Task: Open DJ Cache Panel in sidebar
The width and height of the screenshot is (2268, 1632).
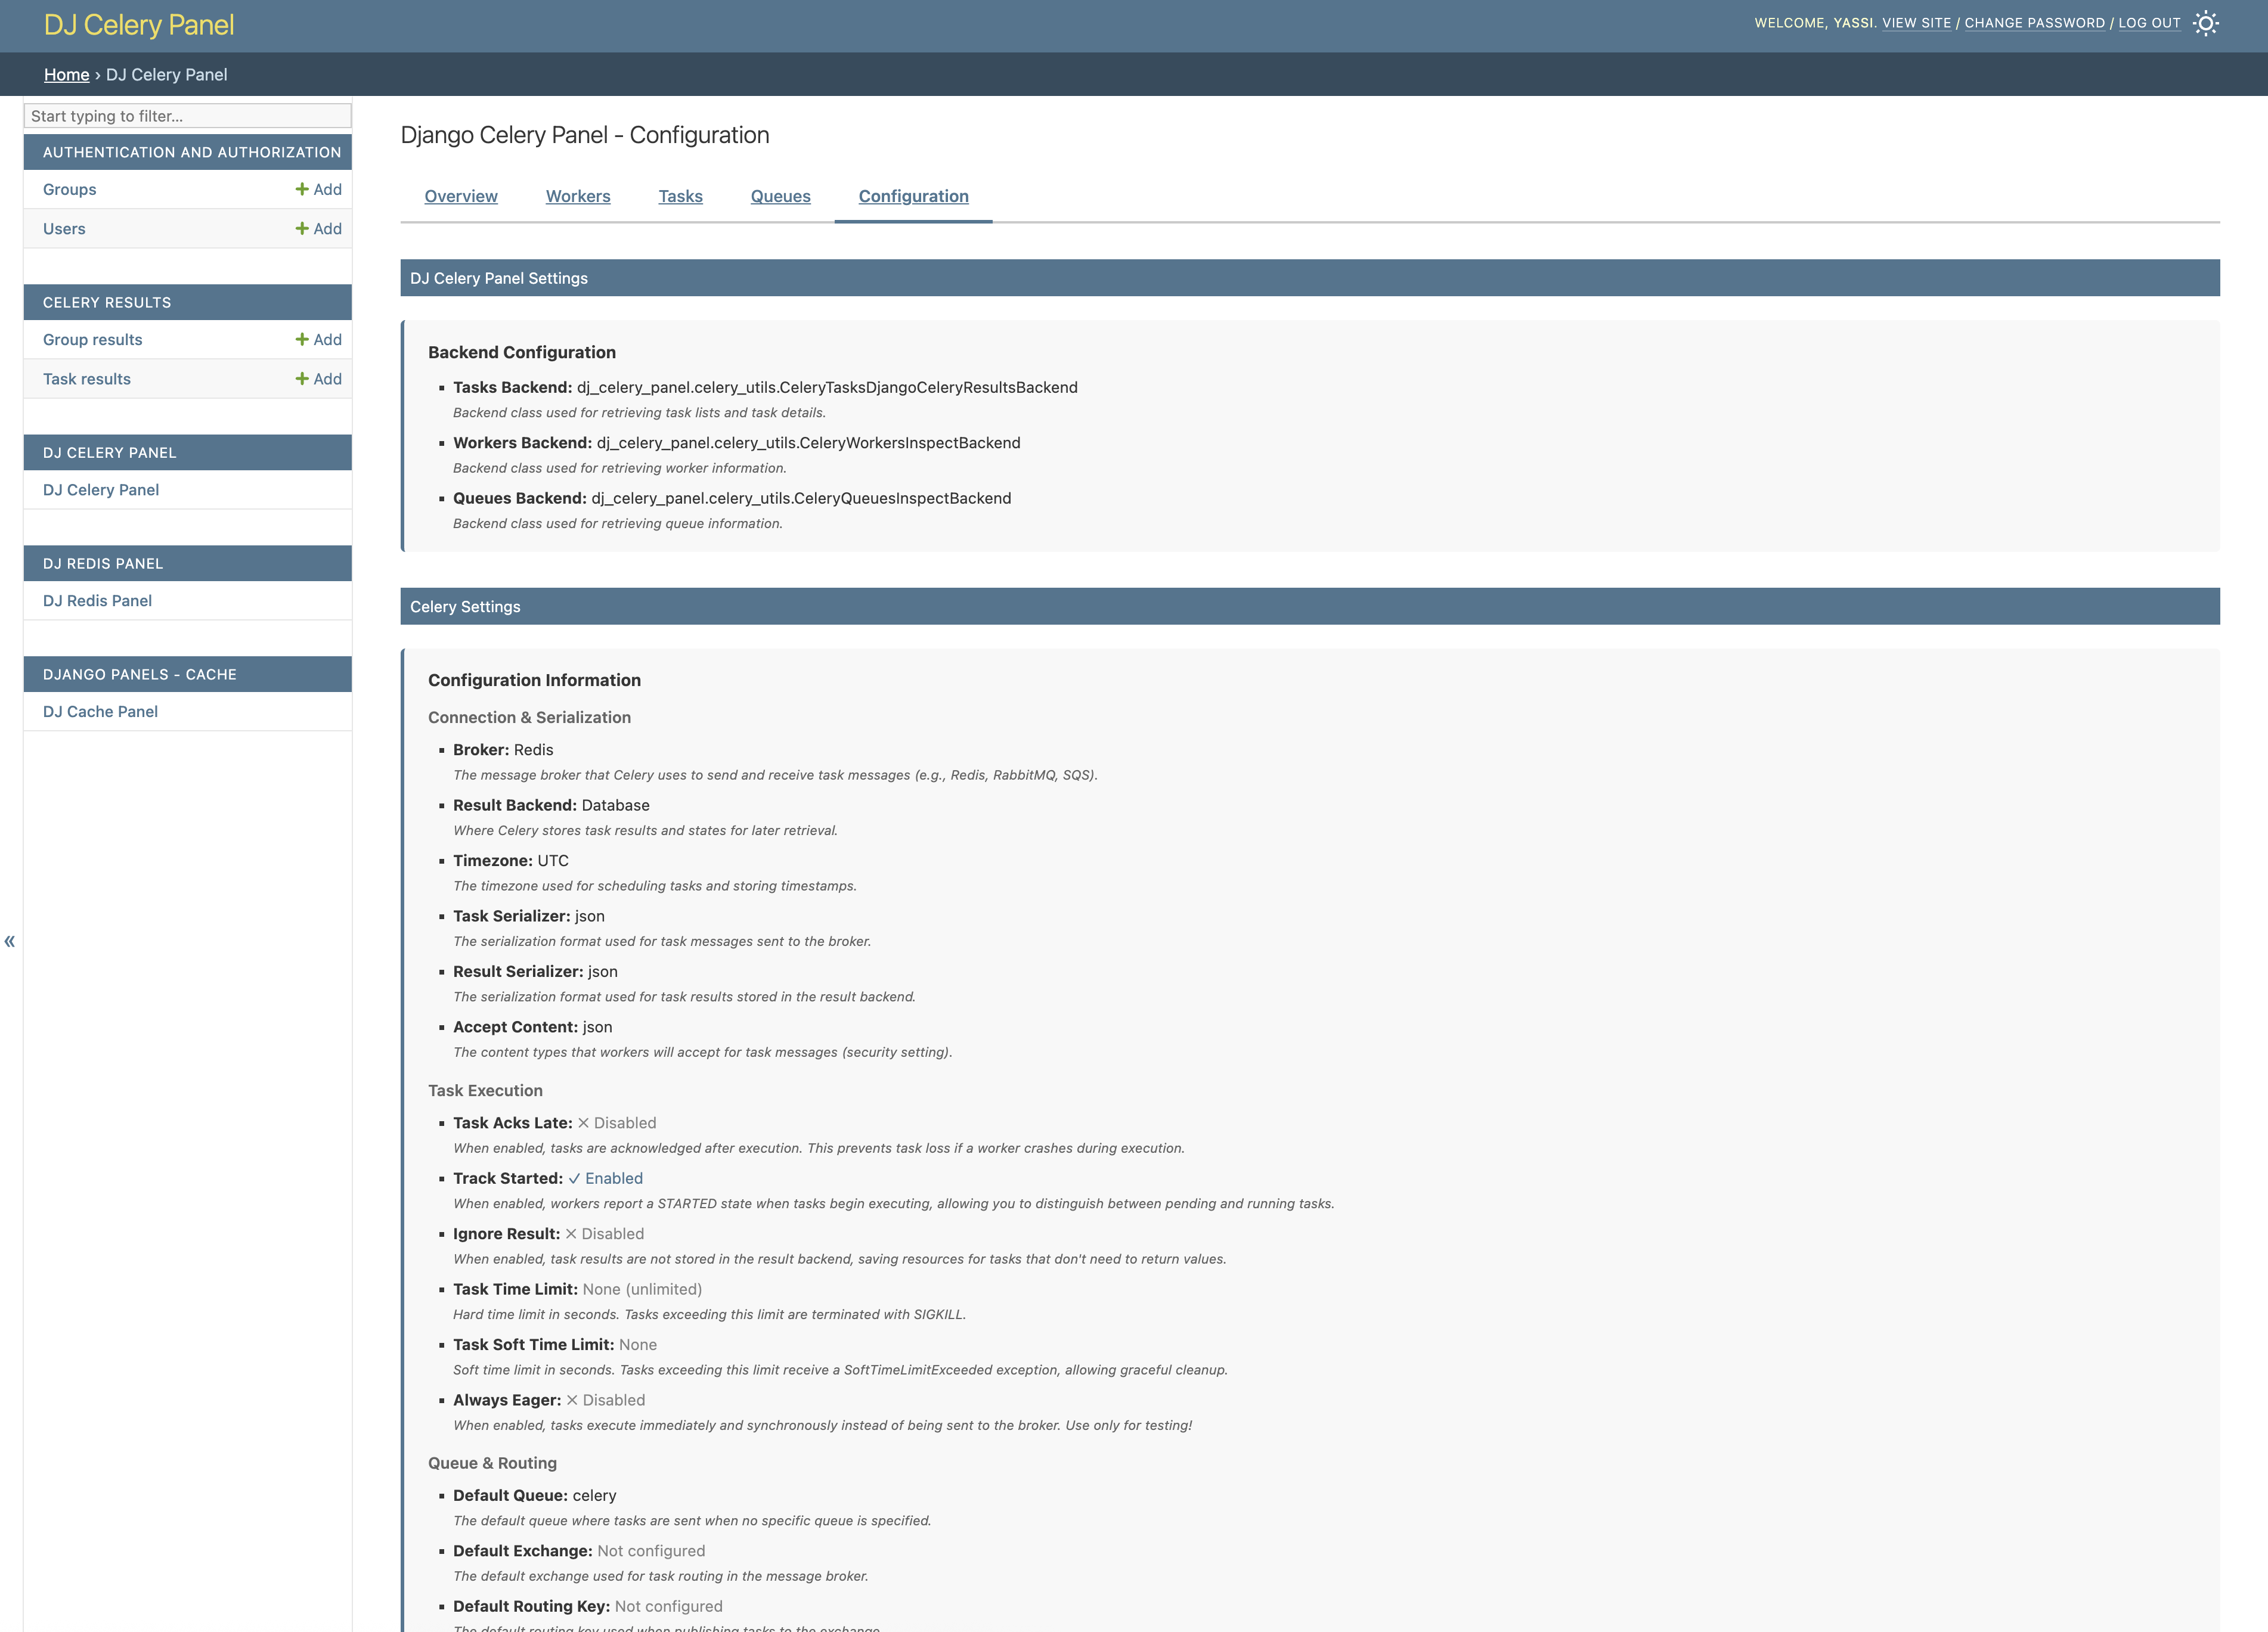Action: [100, 712]
